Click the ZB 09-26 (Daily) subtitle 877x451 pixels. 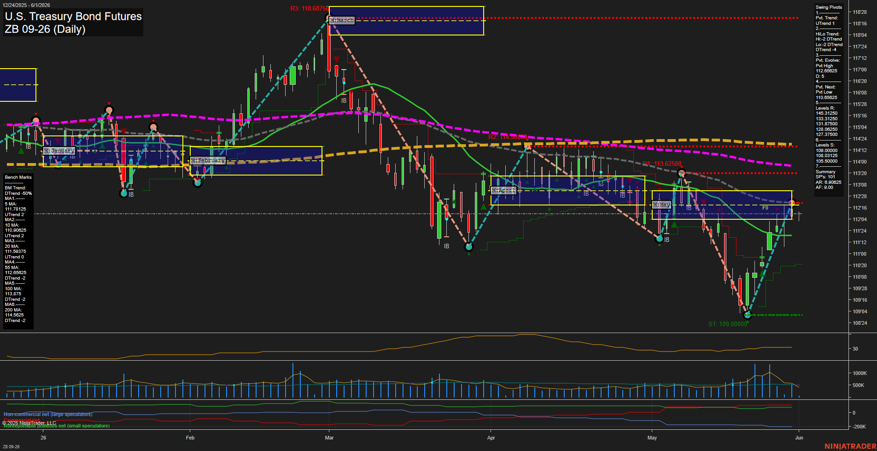(x=45, y=29)
